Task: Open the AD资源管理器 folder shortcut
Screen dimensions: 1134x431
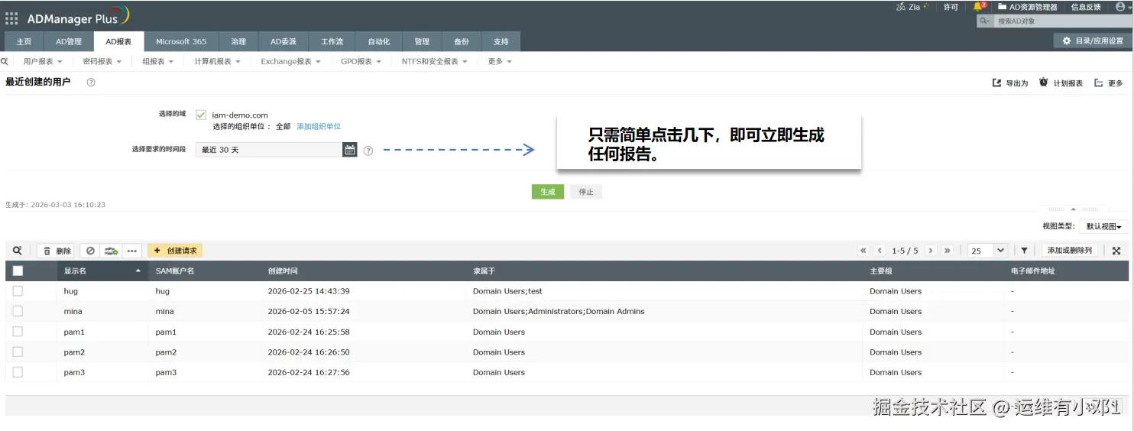Action: [1027, 7]
